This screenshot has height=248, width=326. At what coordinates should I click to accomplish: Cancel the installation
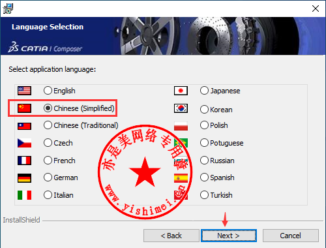[291, 236]
